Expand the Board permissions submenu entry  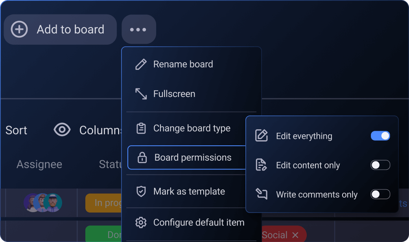click(x=187, y=158)
